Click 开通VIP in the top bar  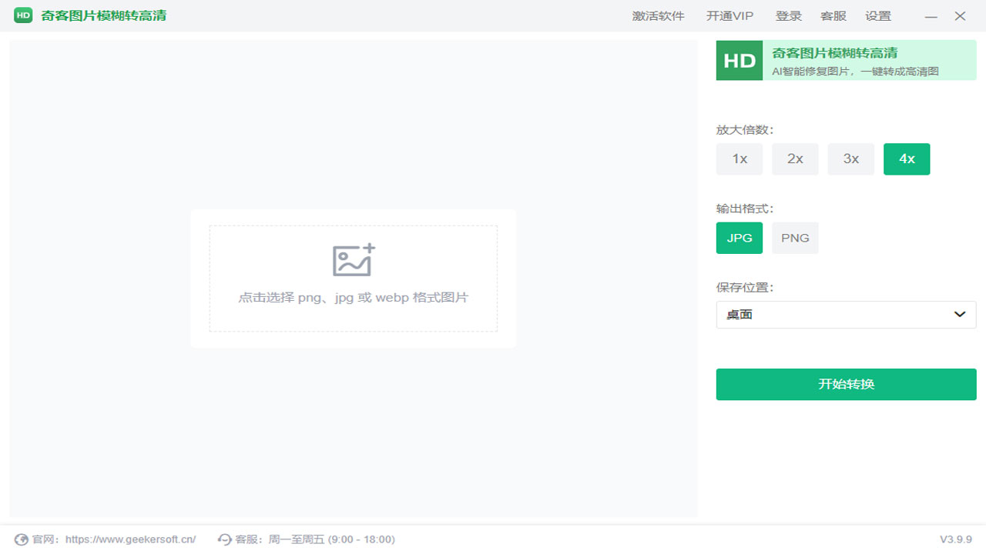coord(729,15)
